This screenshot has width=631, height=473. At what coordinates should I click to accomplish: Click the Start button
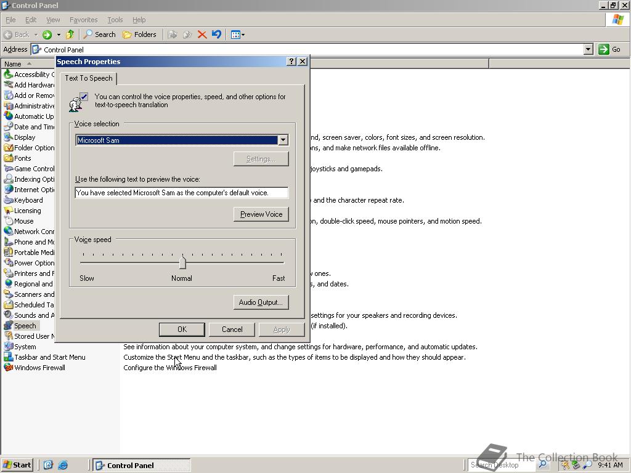[x=17, y=465]
